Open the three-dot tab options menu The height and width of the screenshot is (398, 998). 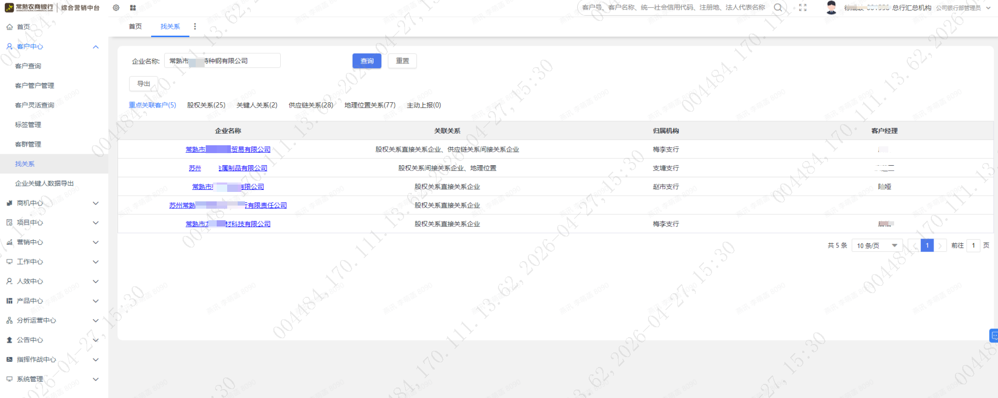point(195,26)
